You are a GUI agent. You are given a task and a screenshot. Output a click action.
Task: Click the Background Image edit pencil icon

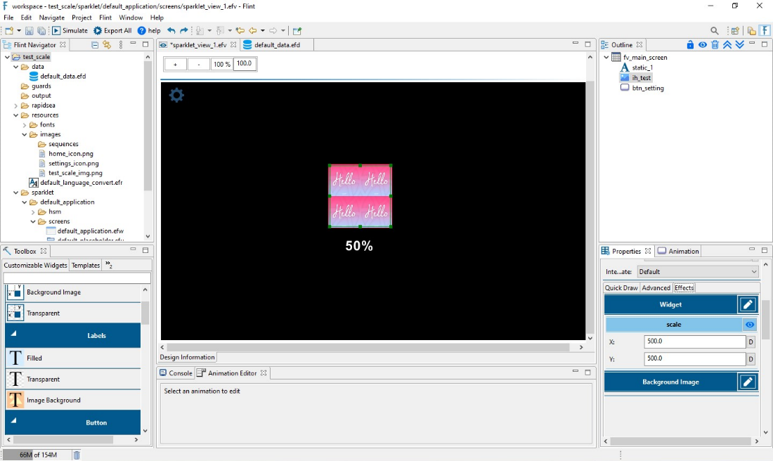click(748, 382)
